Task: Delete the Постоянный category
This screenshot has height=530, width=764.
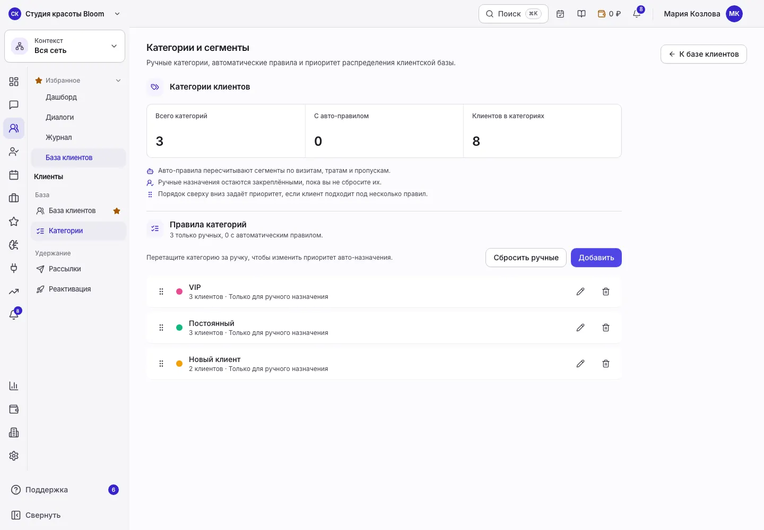Action: click(606, 328)
